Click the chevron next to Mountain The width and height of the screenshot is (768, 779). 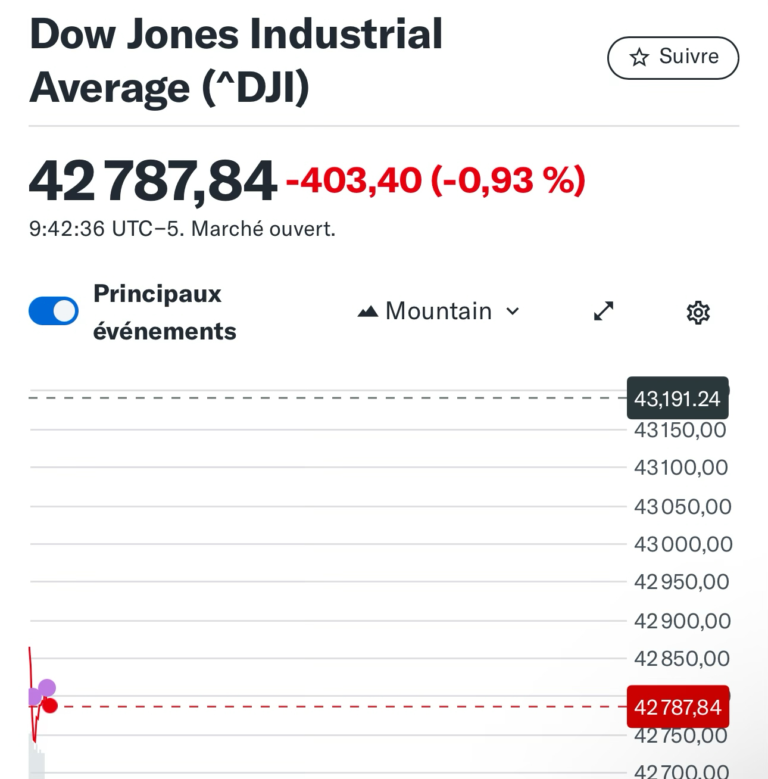tap(513, 311)
